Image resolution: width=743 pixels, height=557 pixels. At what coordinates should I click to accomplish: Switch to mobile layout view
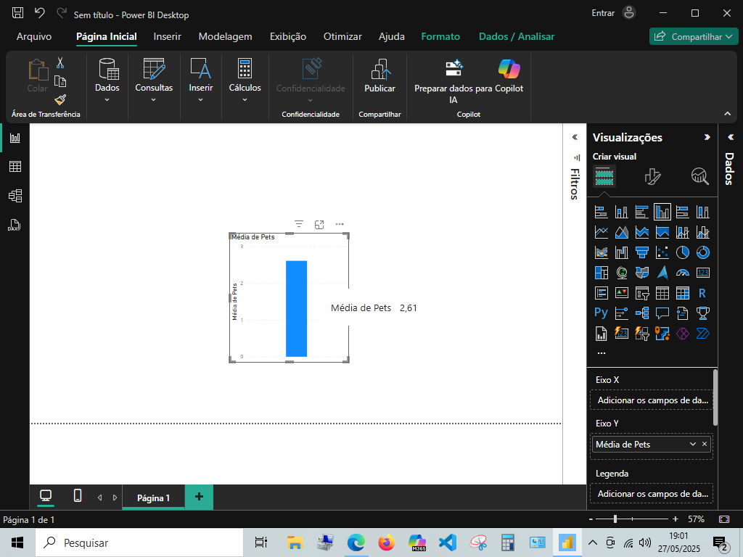78,496
